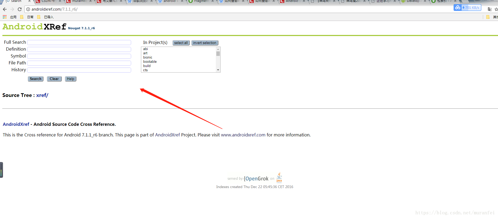
Task: Click the project list scrollbar thumb
Action: click(218, 54)
